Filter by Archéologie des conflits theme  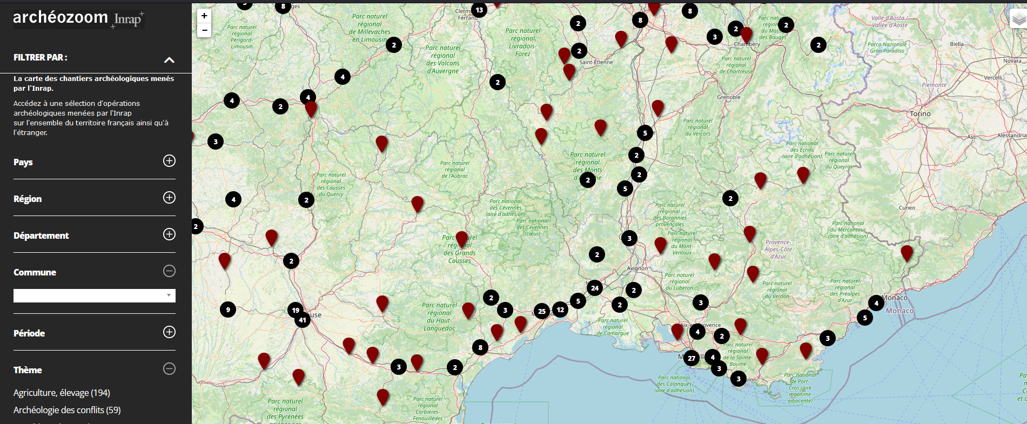tap(67, 410)
